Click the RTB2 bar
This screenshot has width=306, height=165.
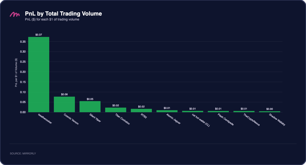tap(141, 110)
